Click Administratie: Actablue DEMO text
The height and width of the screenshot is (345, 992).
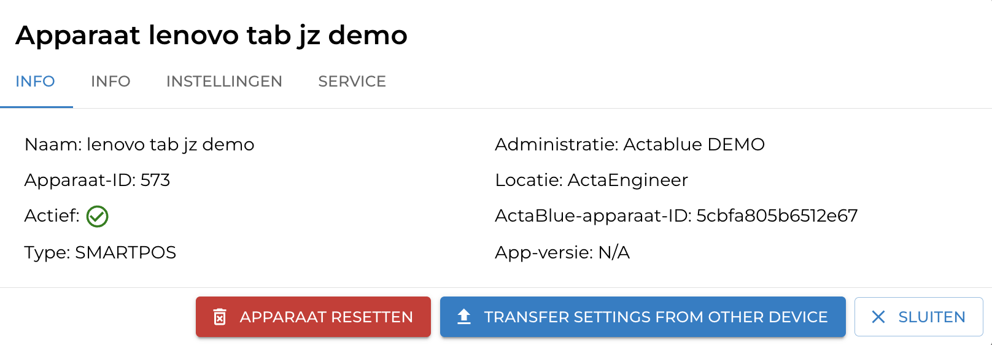coord(629,144)
